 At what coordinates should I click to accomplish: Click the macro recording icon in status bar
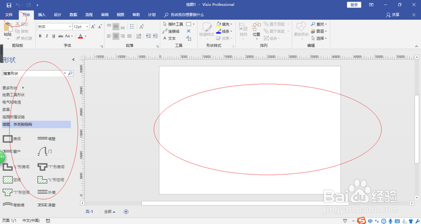pos(48,221)
